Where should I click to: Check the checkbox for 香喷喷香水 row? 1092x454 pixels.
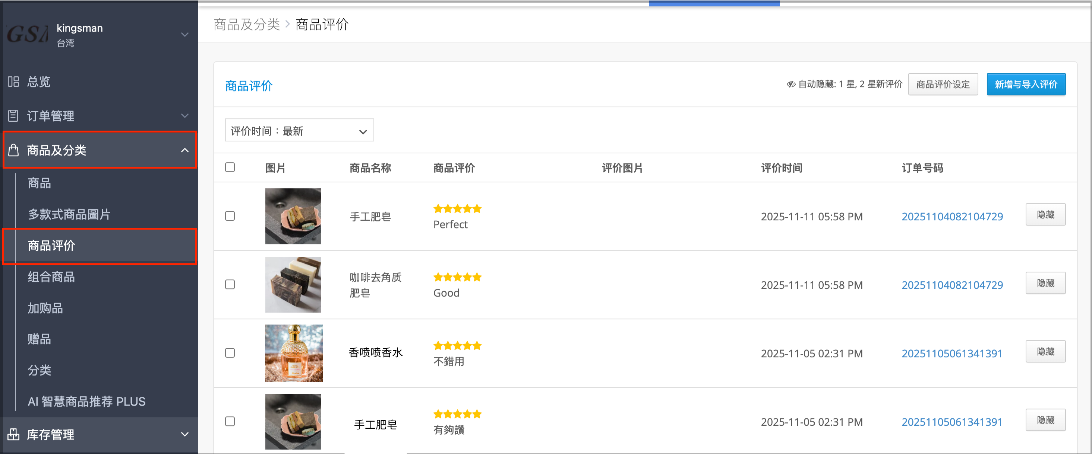[x=230, y=353]
